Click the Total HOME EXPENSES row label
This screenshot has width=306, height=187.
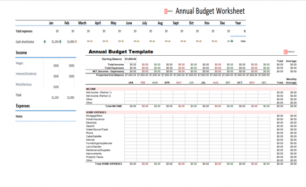point(109,164)
